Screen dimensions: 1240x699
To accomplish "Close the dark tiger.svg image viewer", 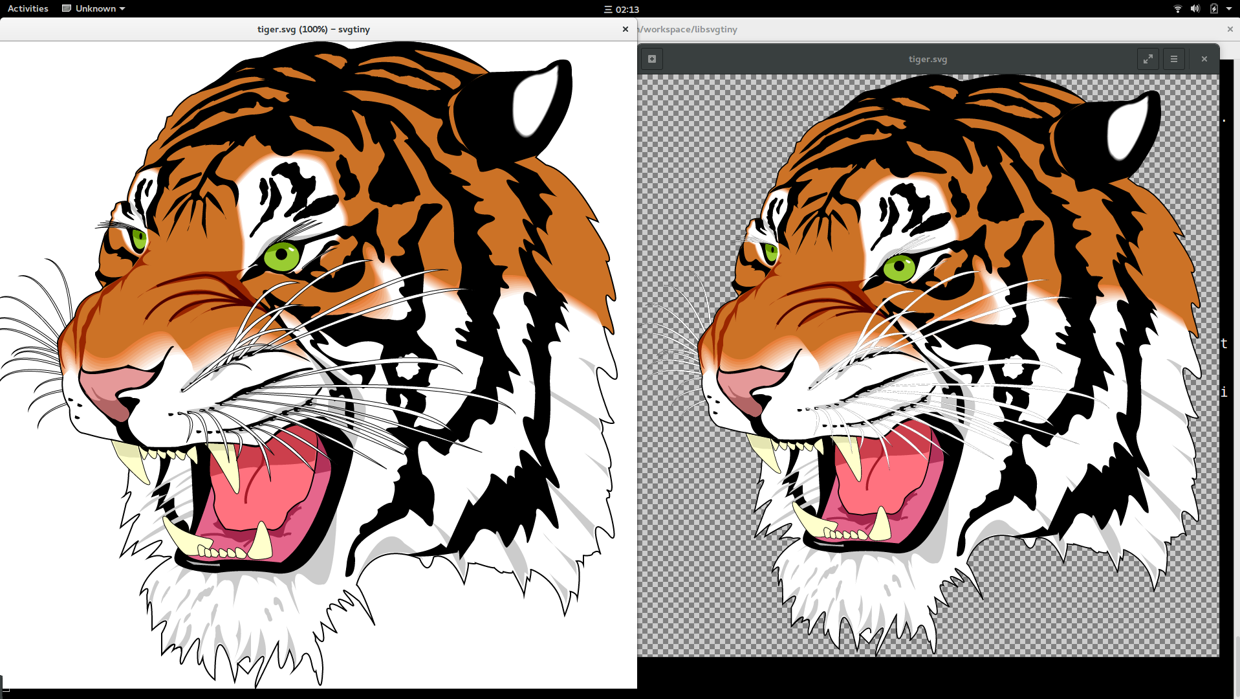I will 1204,59.
